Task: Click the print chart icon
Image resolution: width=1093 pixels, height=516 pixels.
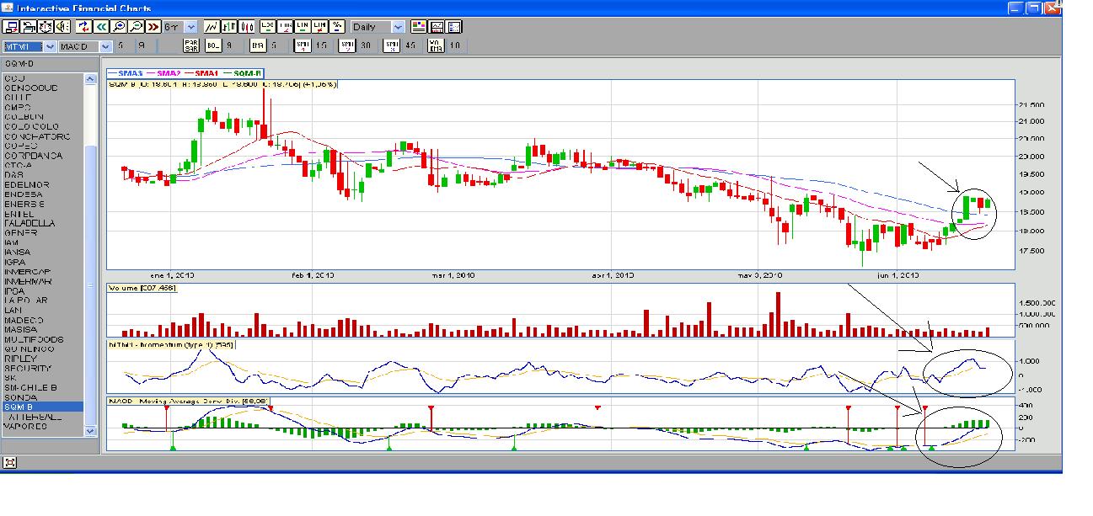Action: [27, 27]
